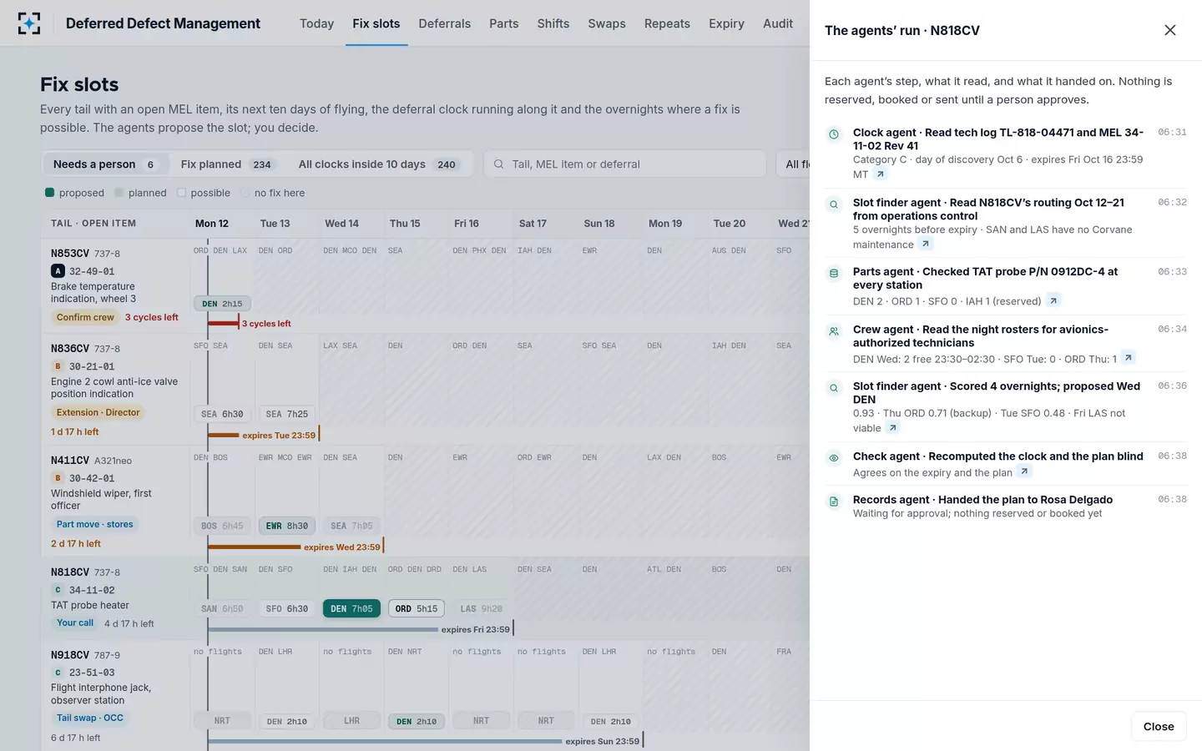Click the Parts agent database icon

coord(833,274)
